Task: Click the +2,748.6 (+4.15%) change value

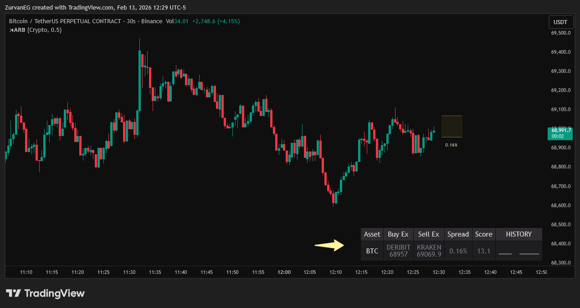Action: [x=216, y=21]
